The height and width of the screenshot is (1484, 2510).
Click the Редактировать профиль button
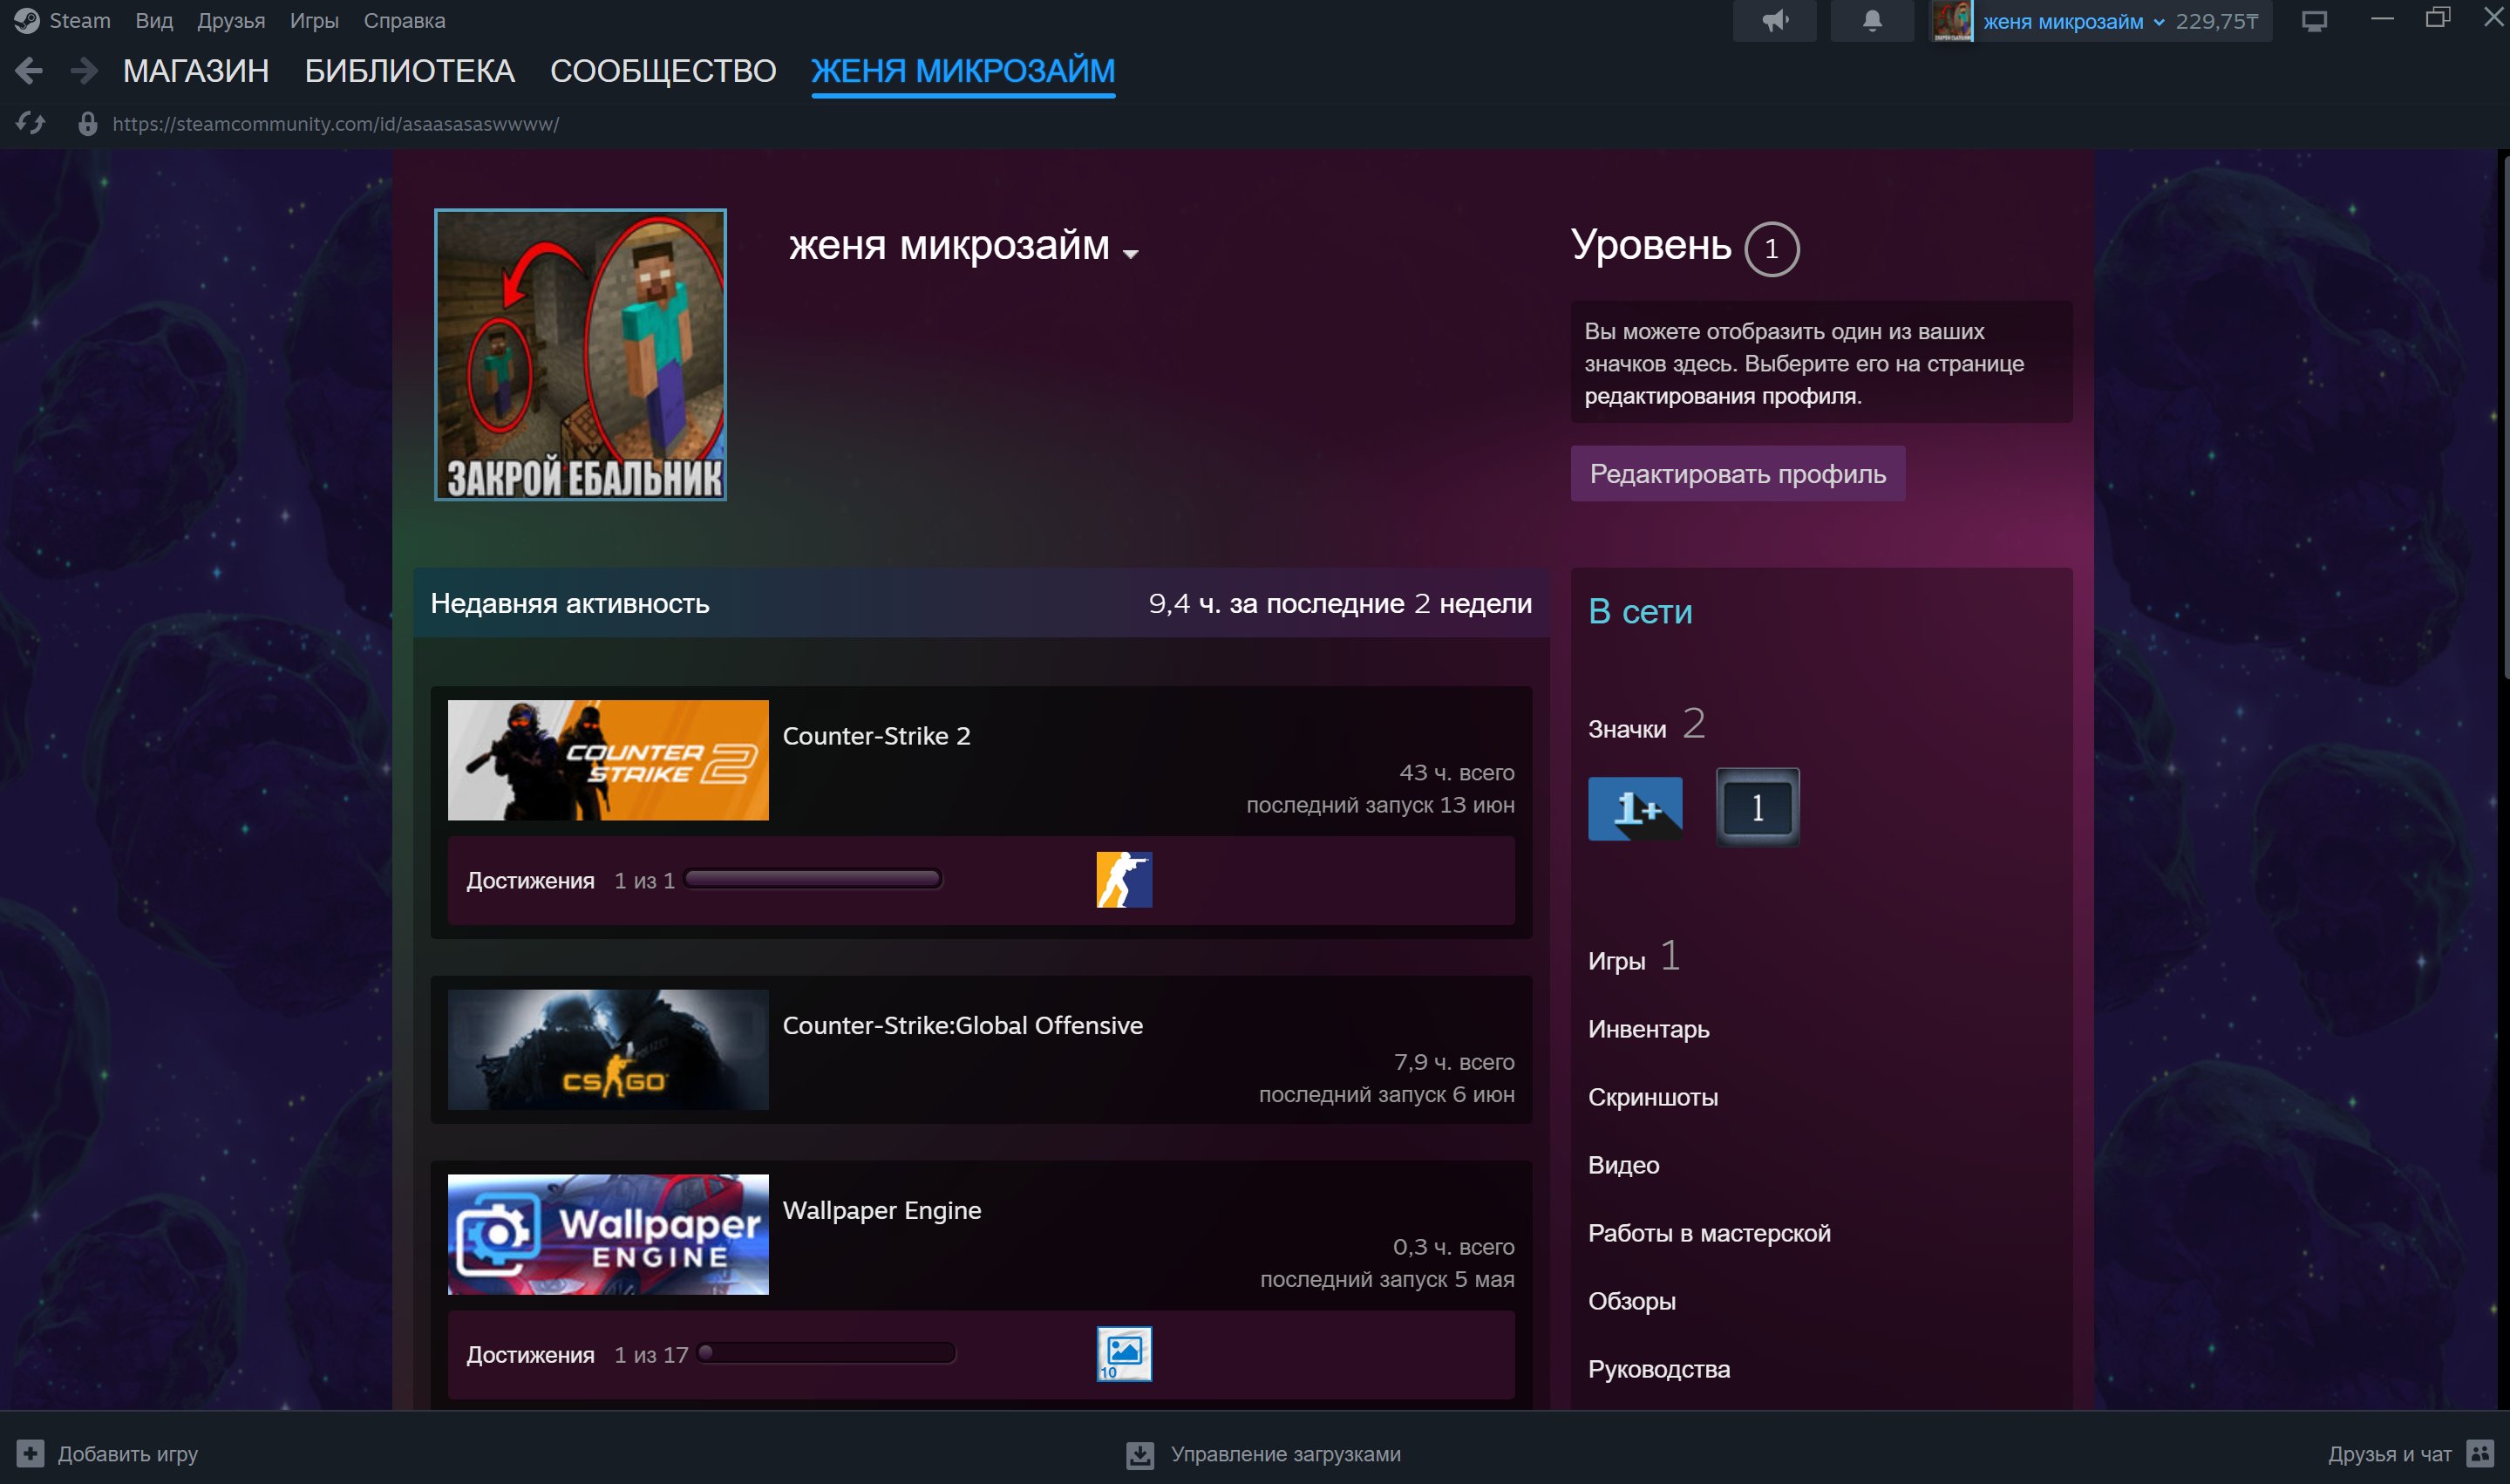(x=1738, y=474)
